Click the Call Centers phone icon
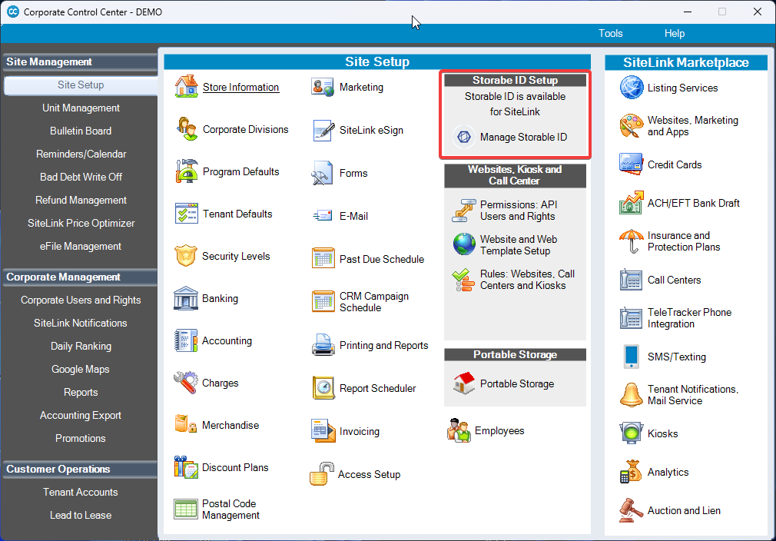This screenshot has height=541, width=776. pyautogui.click(x=632, y=280)
